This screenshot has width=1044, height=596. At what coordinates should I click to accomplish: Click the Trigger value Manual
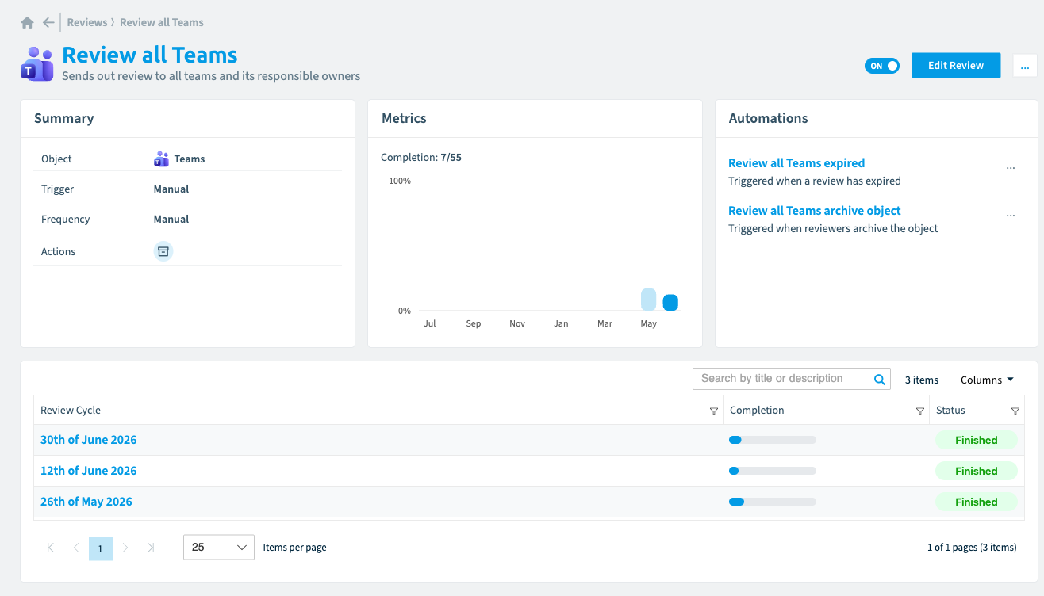[x=171, y=189]
